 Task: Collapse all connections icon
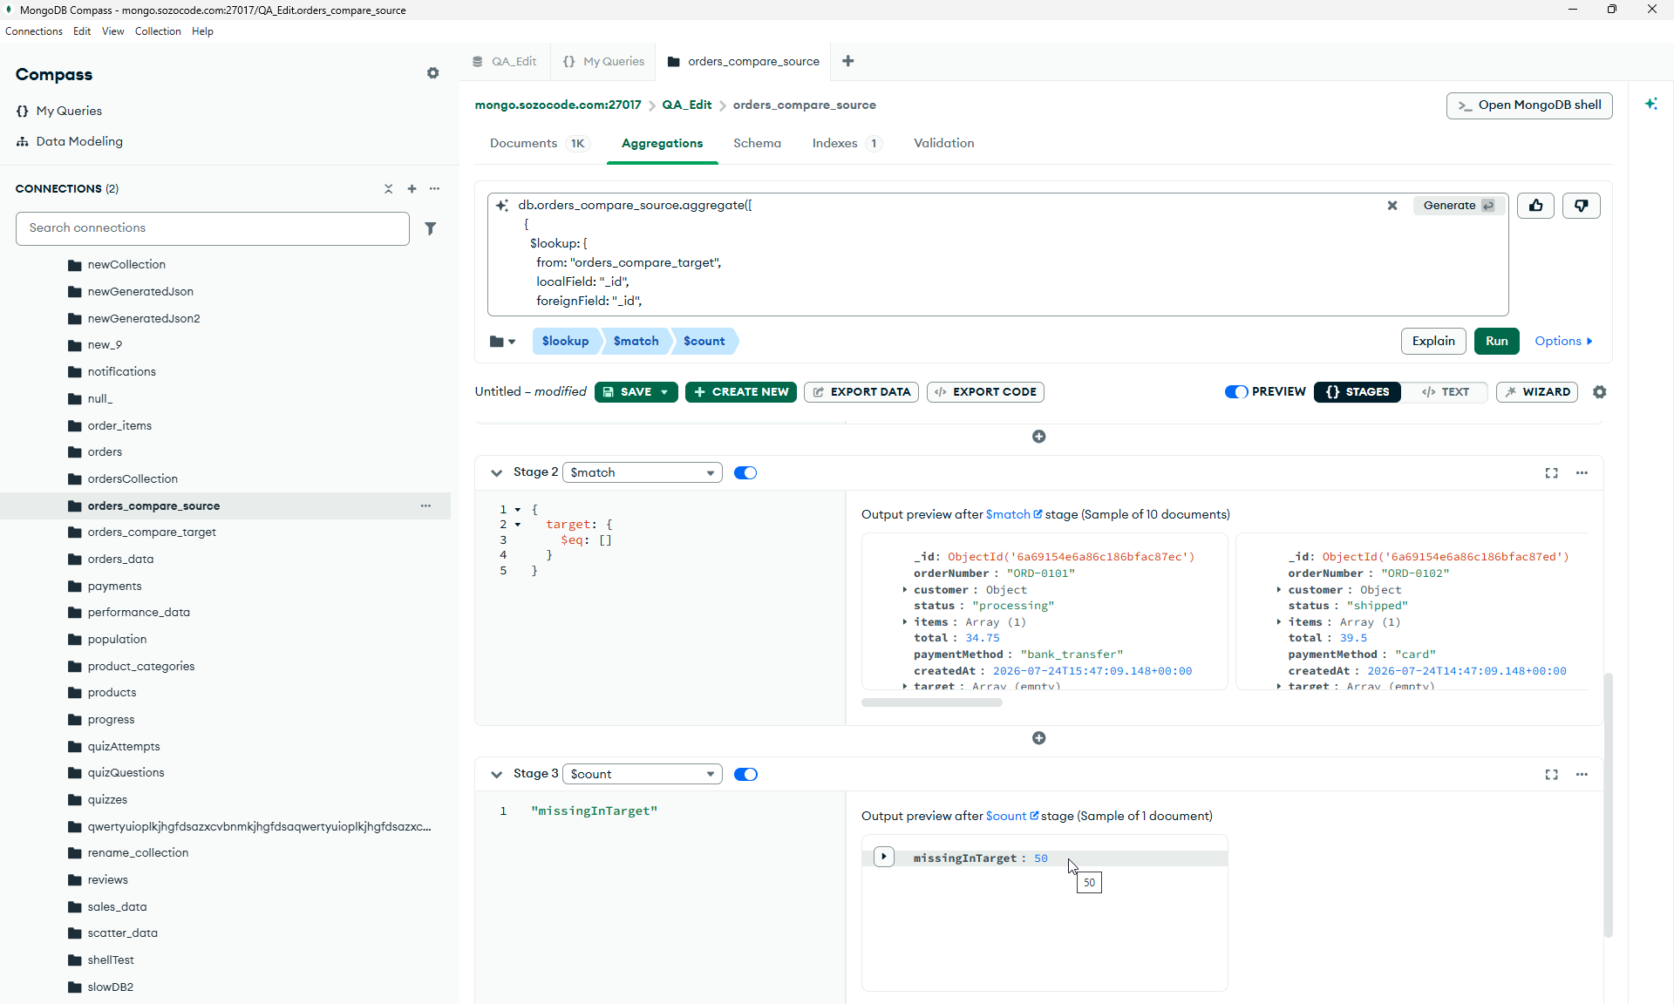(389, 189)
